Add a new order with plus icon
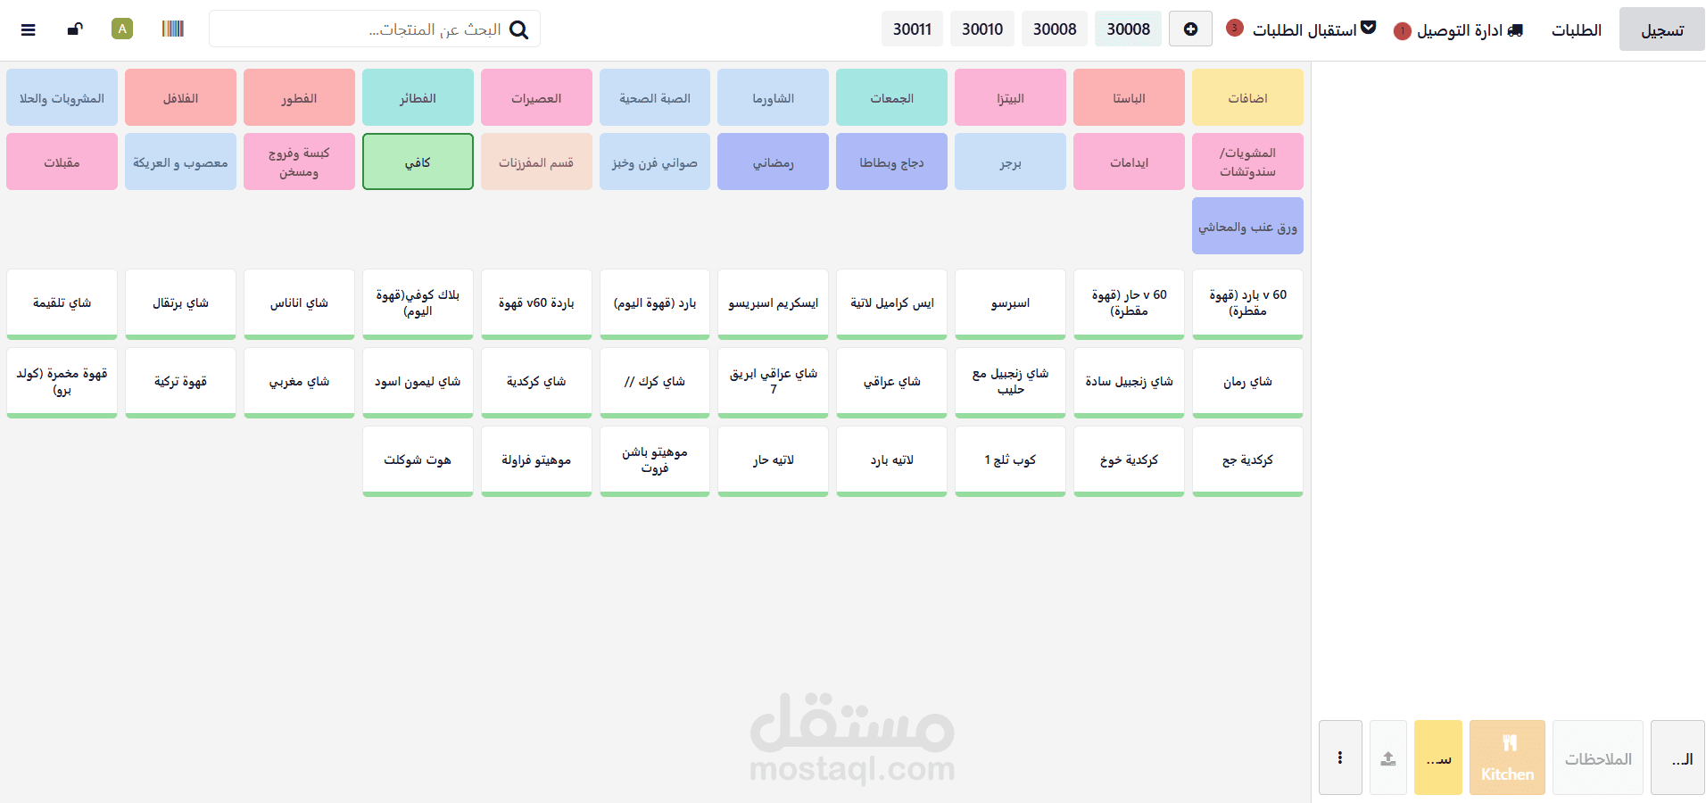 1190,29
